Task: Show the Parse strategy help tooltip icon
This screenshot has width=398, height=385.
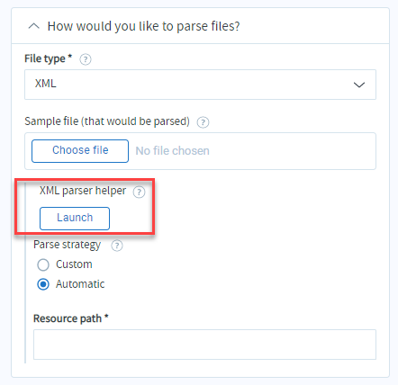Action: [117, 246]
